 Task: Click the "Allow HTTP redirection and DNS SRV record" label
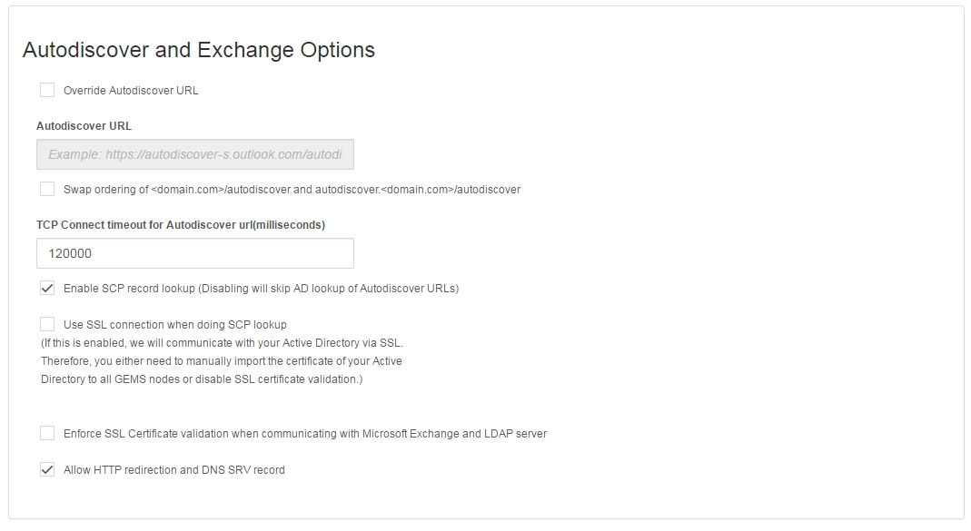(x=174, y=470)
